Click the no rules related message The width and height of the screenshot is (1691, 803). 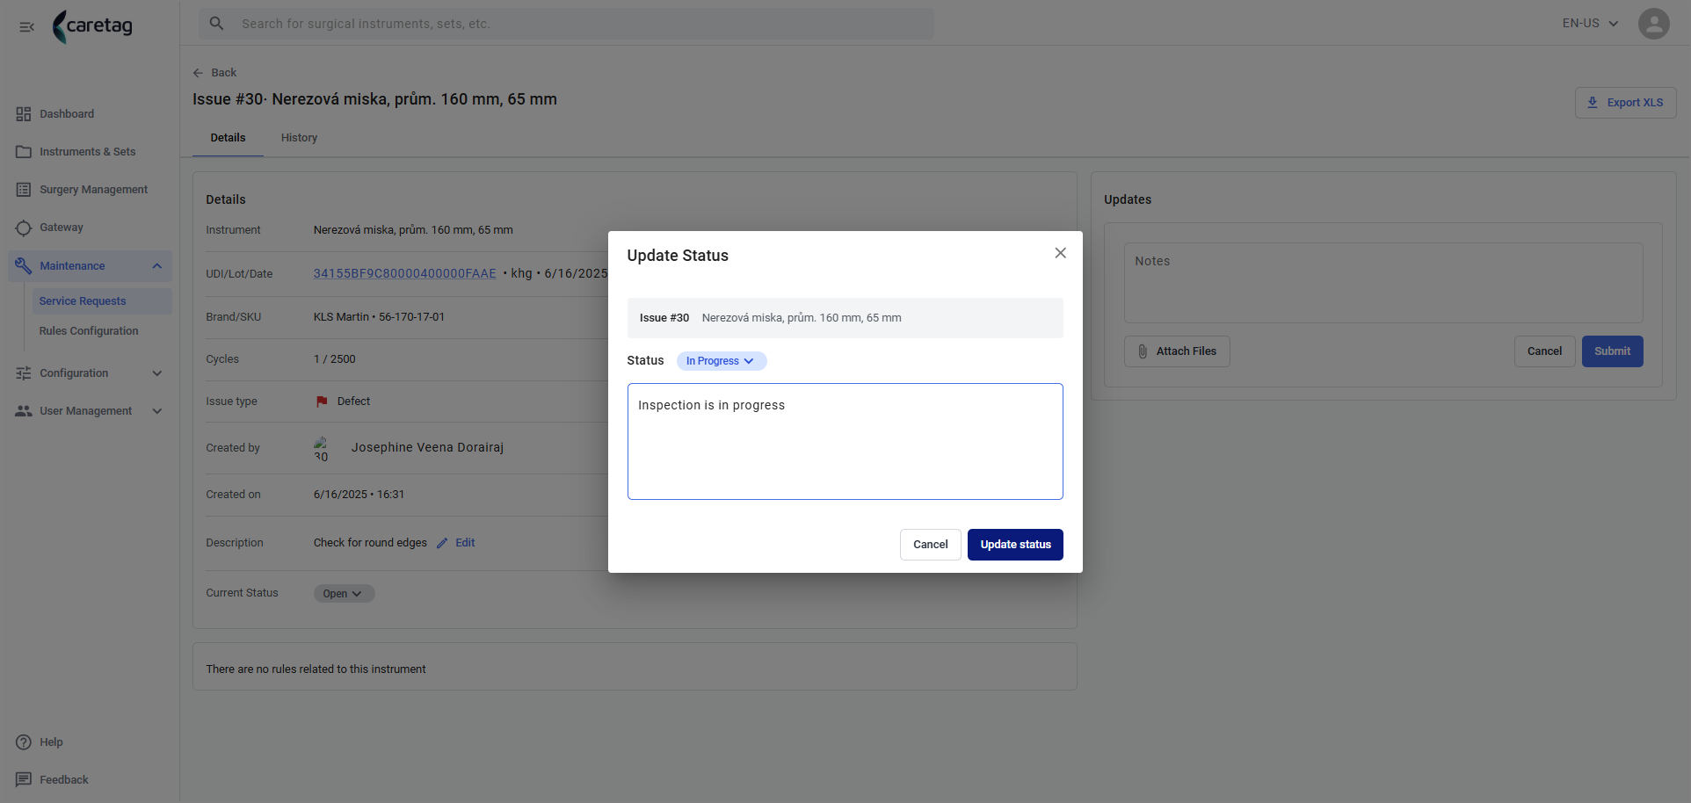316,669
